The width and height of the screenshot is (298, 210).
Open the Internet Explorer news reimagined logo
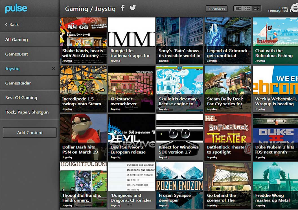click(x=283, y=9)
